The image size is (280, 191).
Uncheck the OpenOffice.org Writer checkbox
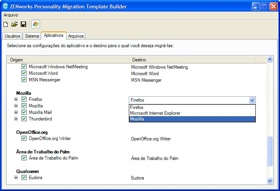coord(24,138)
